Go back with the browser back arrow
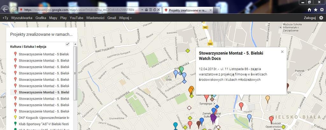326x130 pixels. 5,10
